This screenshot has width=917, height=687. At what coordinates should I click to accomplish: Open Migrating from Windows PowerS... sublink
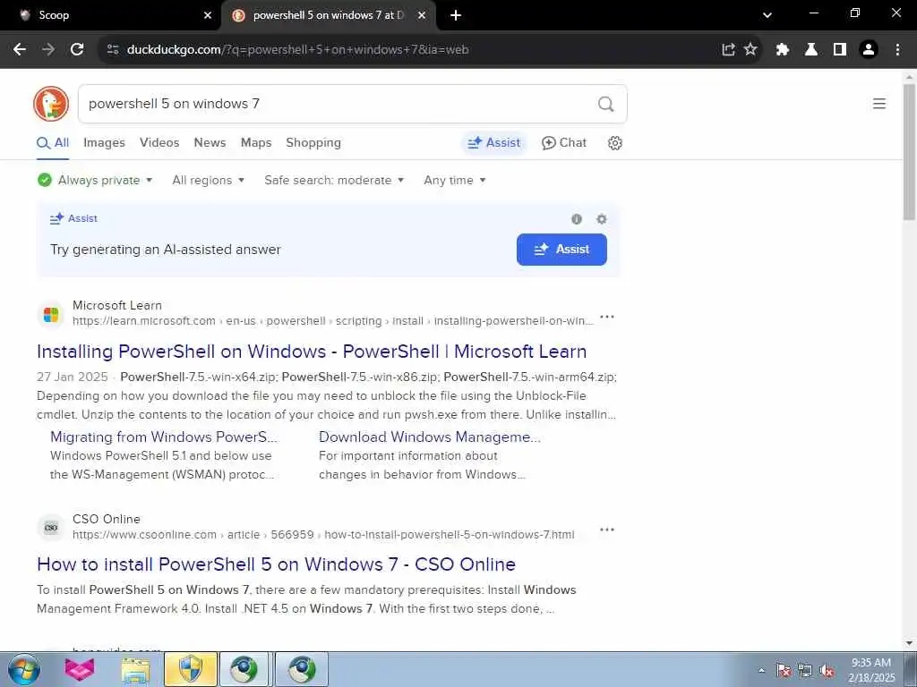click(x=164, y=437)
